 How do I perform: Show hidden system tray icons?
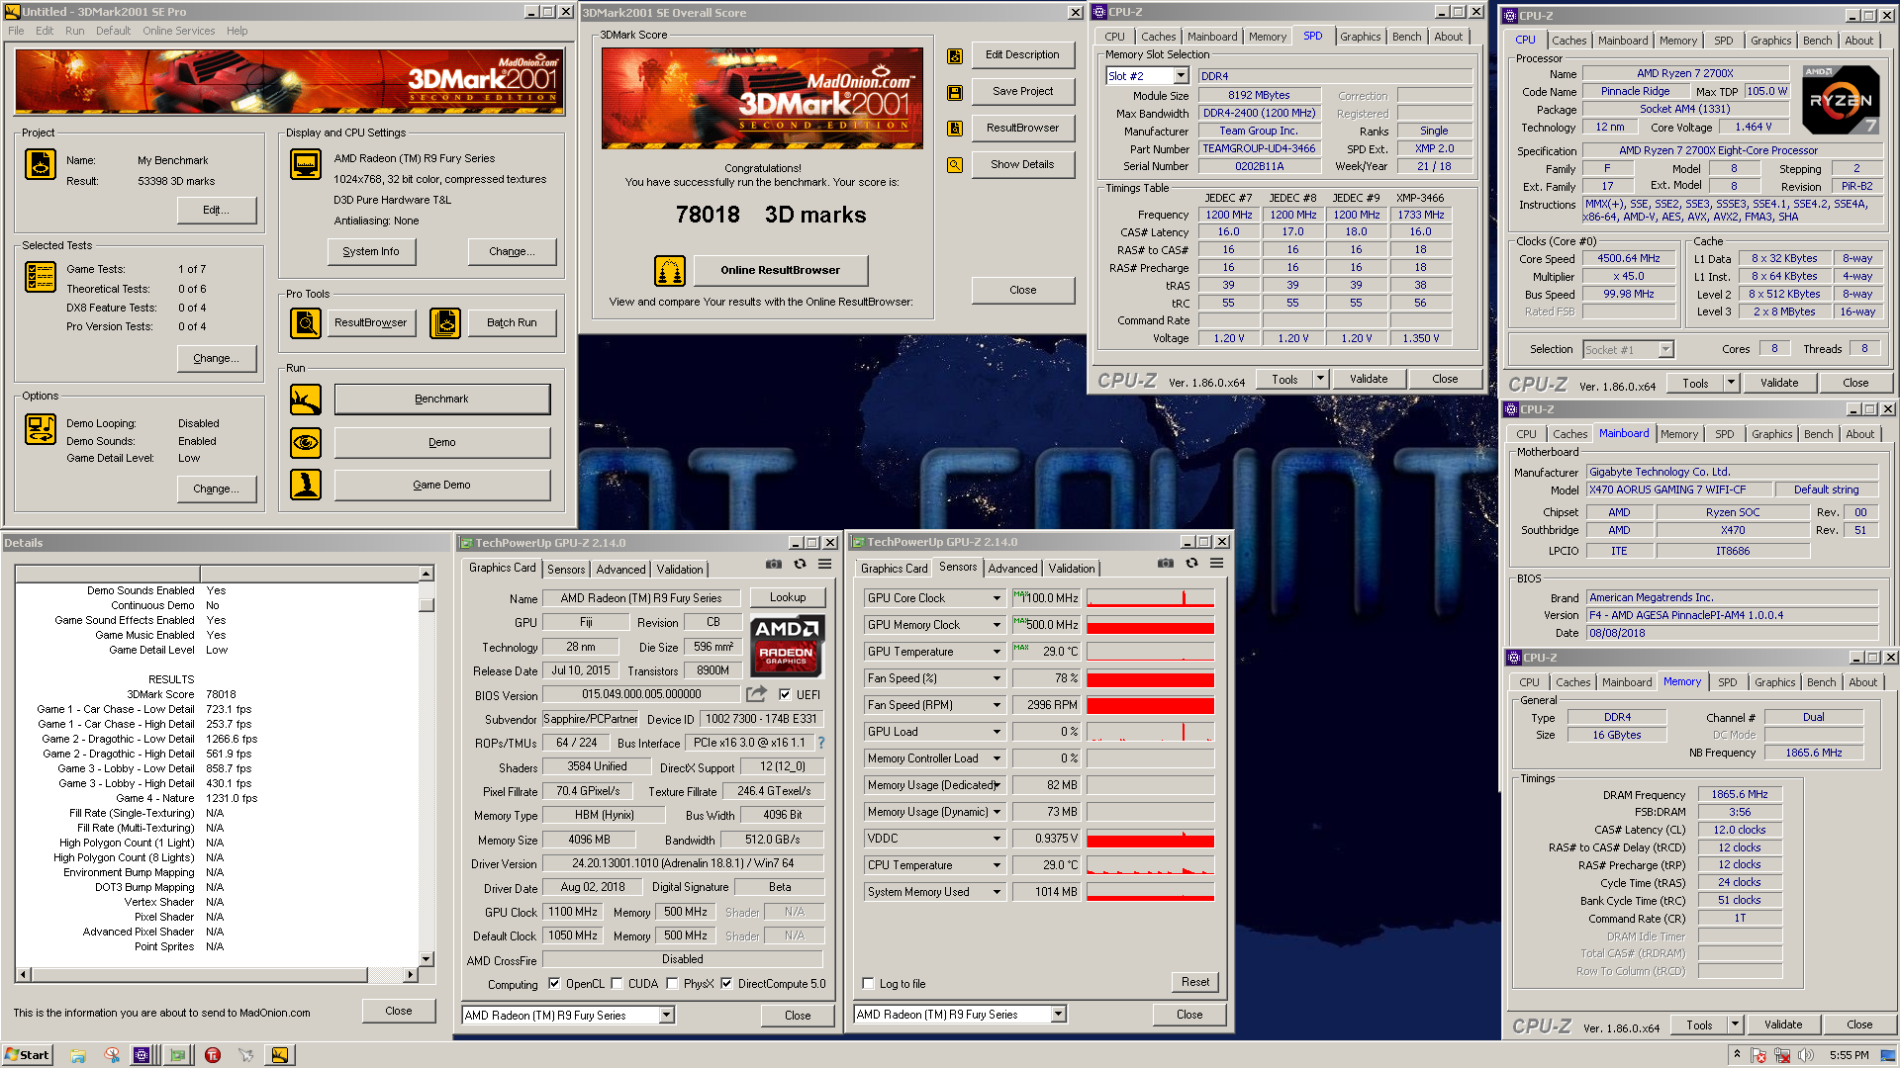(x=1737, y=1055)
